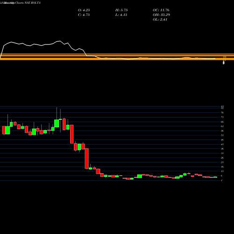
Task: Click the 76 price axis label
Action: click(x=222, y=112)
